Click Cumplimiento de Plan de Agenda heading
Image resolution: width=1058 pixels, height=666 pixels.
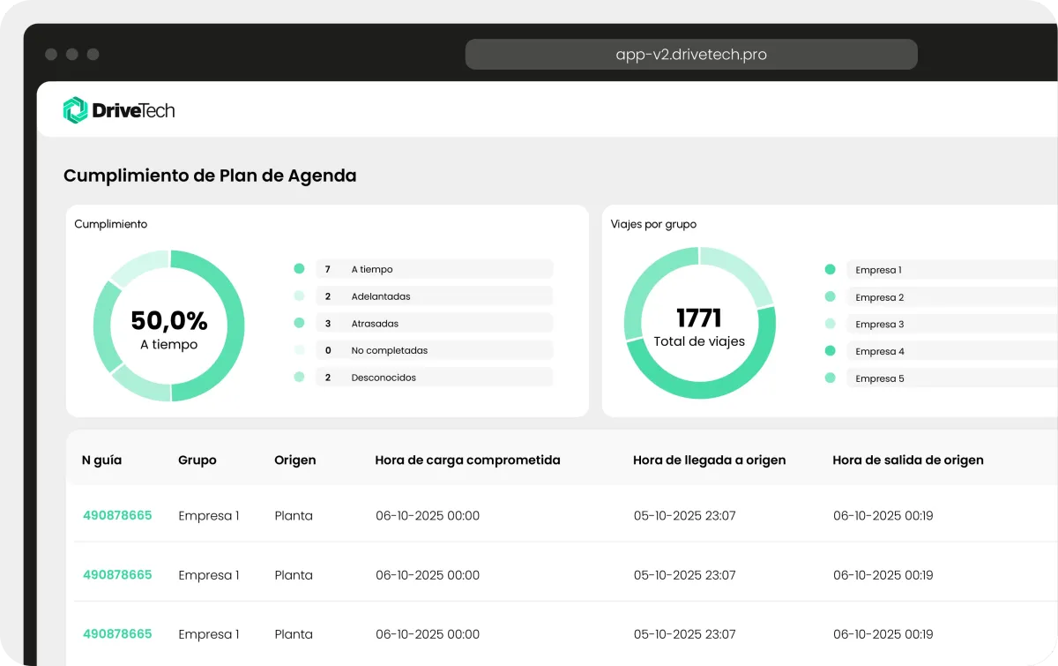click(210, 176)
